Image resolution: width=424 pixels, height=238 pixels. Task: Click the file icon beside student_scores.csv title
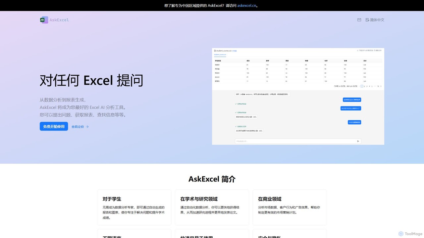click(215, 51)
